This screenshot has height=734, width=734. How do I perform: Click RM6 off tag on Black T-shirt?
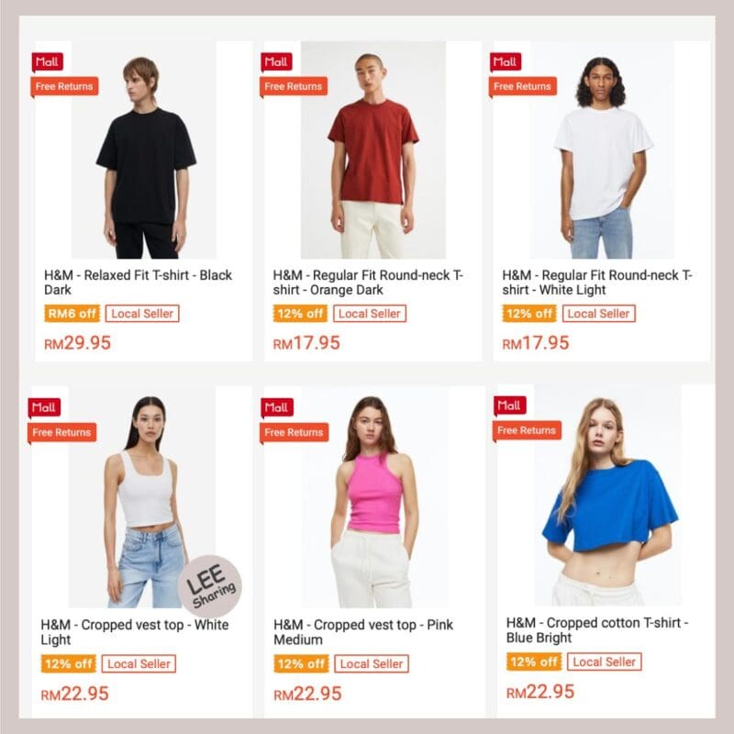pyautogui.click(x=72, y=314)
